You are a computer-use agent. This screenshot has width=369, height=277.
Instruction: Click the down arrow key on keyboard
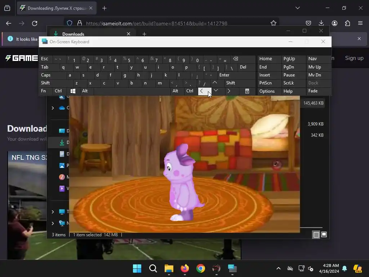pyautogui.click(x=218, y=91)
